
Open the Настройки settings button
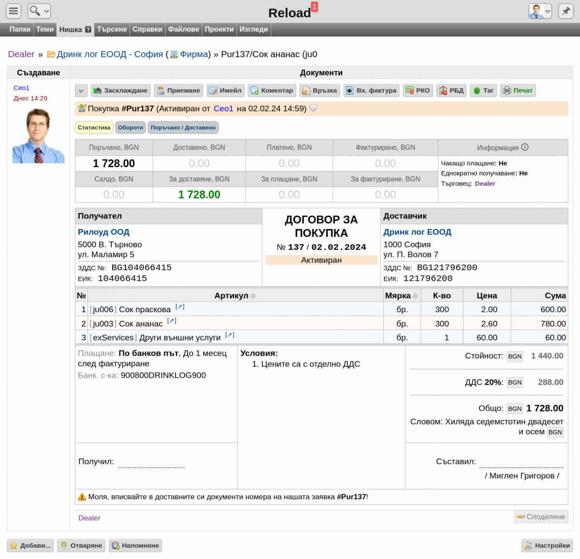click(547, 545)
